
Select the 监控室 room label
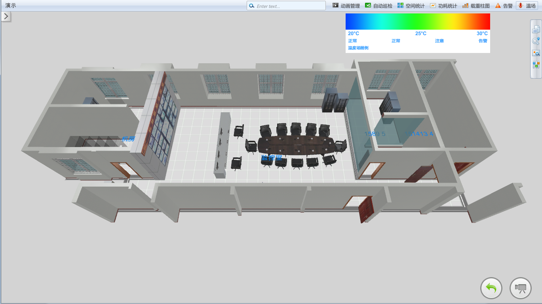(272, 158)
